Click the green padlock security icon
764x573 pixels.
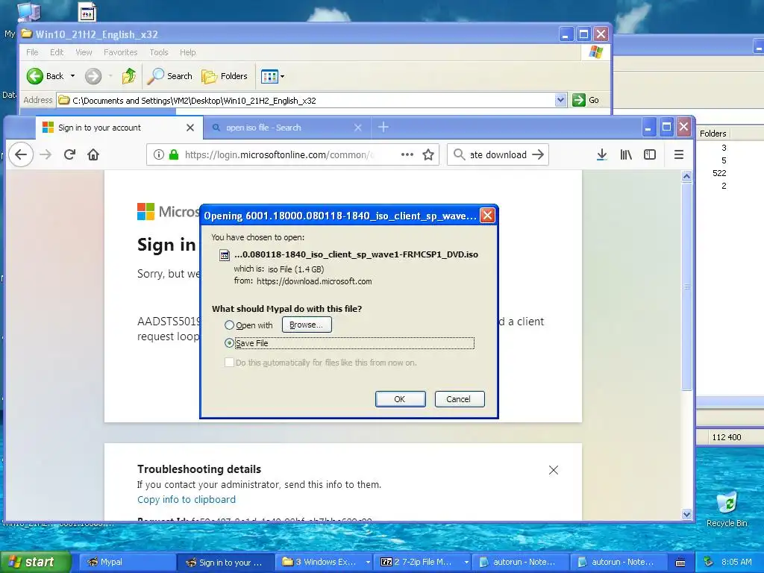tap(173, 154)
